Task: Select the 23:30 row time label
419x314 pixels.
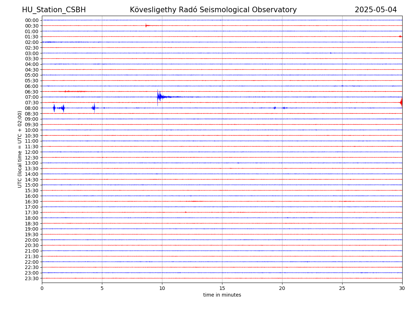Action: click(x=32, y=278)
